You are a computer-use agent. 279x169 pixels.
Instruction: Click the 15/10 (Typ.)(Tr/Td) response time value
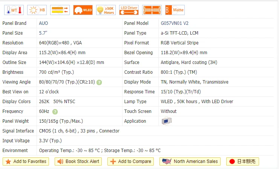pyautogui.click(x=181, y=92)
